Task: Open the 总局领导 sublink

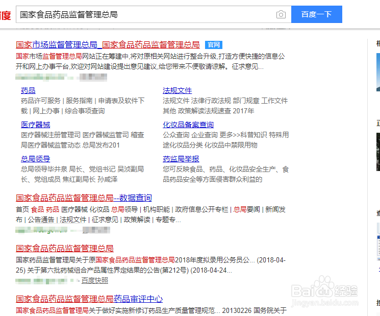Action: [x=35, y=159]
